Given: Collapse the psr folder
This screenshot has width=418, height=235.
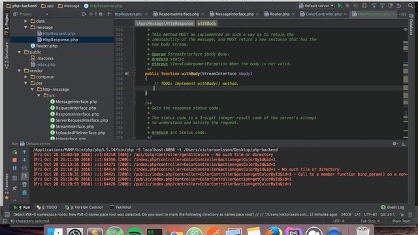Looking at the screenshot, I should click(x=26, y=83).
